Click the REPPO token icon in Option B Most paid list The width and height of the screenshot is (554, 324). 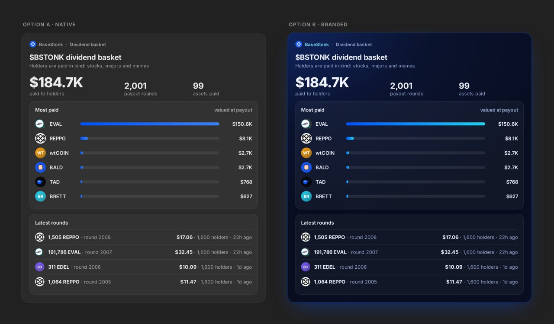point(306,138)
